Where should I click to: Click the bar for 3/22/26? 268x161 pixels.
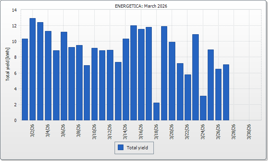pos(187,97)
